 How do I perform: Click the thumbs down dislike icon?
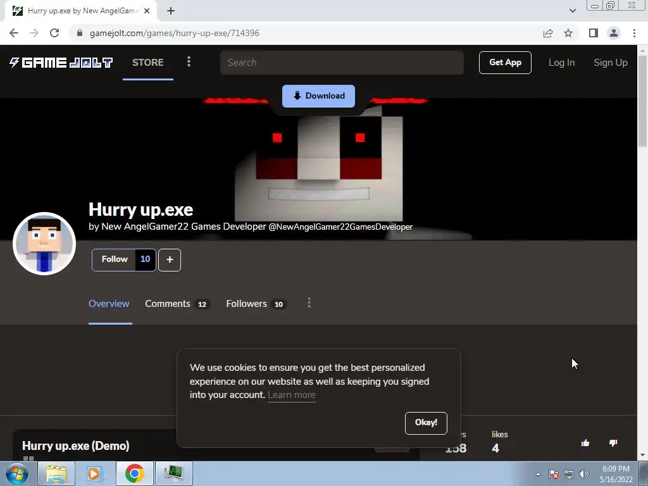pyautogui.click(x=613, y=443)
